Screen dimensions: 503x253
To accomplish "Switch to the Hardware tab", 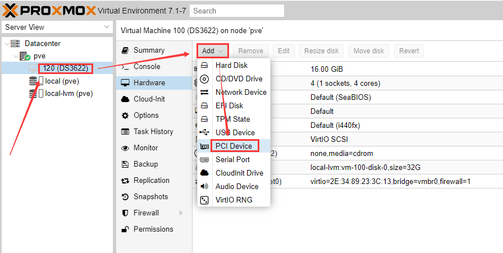I will click(x=154, y=83).
